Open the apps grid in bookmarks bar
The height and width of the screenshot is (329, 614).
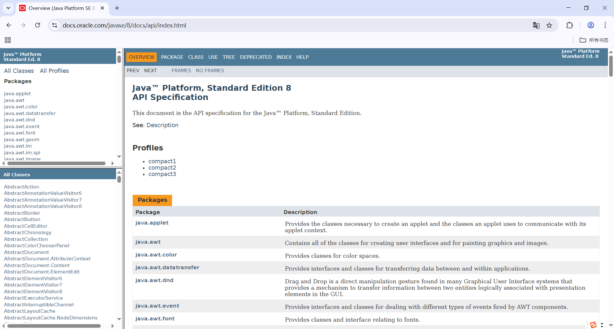click(8, 40)
